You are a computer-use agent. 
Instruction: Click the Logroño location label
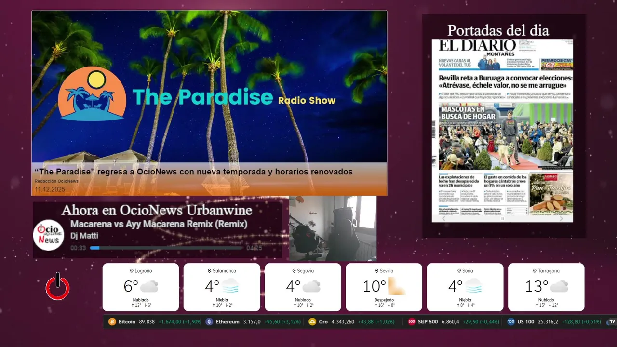click(141, 271)
